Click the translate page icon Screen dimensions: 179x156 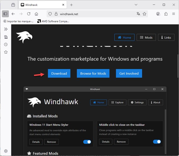click(x=138, y=14)
